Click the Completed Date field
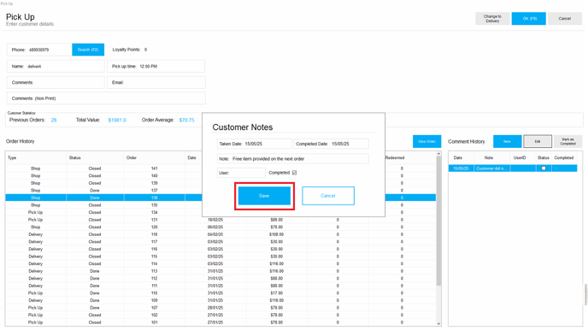Viewport: 588px width, 331px height. click(x=331, y=144)
